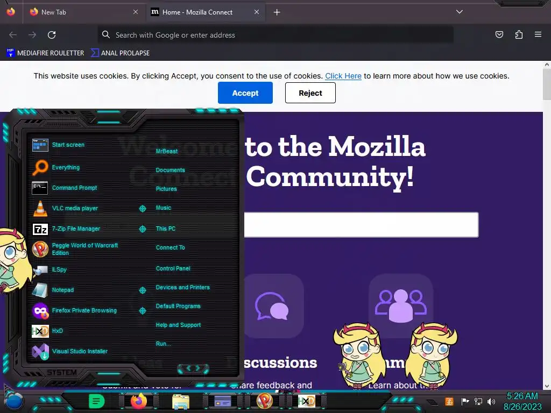551x413 pixels.
Task: Switch to the New Tab tab
Action: pos(84,12)
